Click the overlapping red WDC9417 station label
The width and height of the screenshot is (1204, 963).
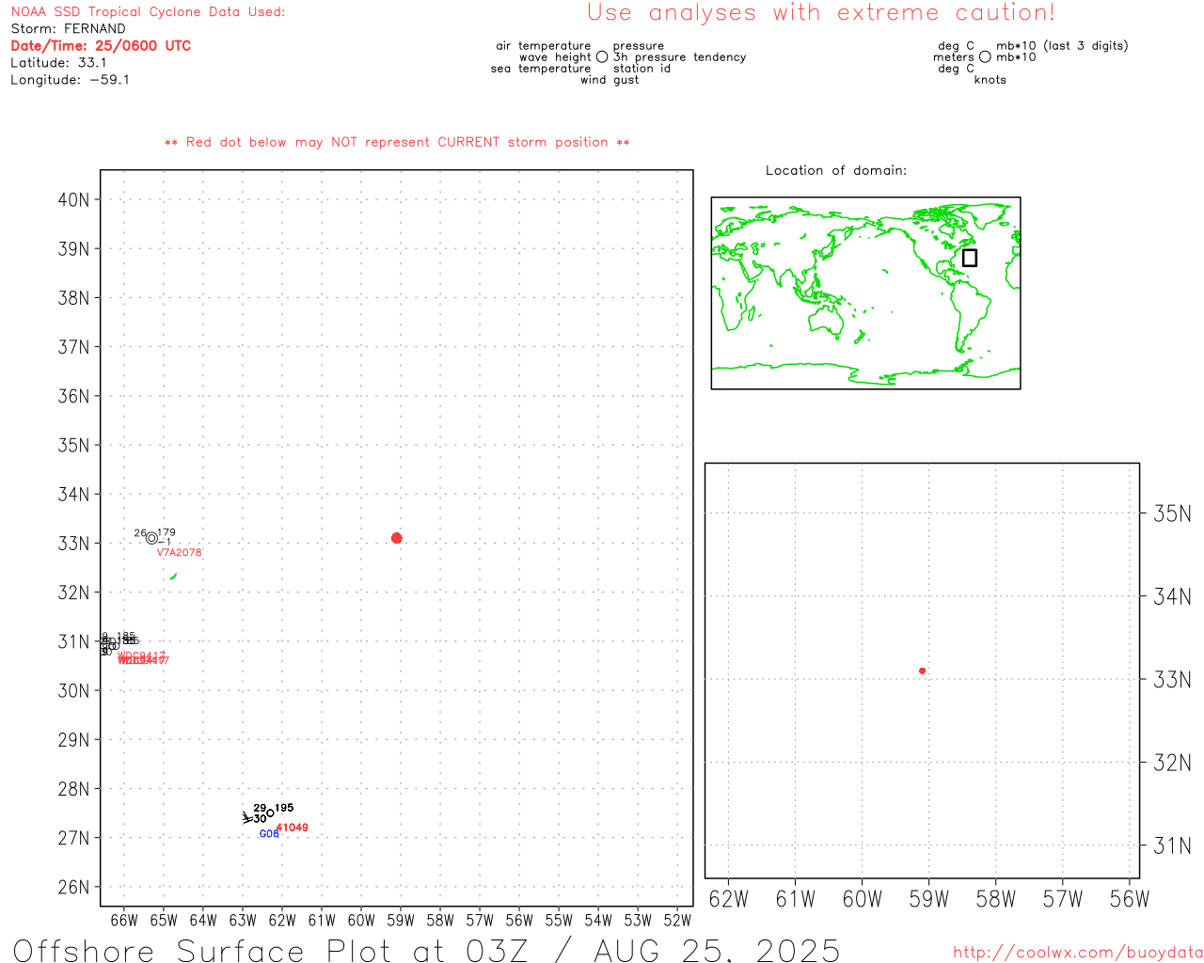pyautogui.click(x=143, y=659)
